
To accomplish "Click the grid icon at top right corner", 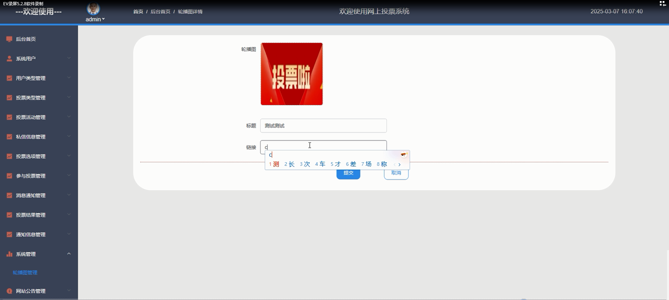I will click(x=662, y=4).
